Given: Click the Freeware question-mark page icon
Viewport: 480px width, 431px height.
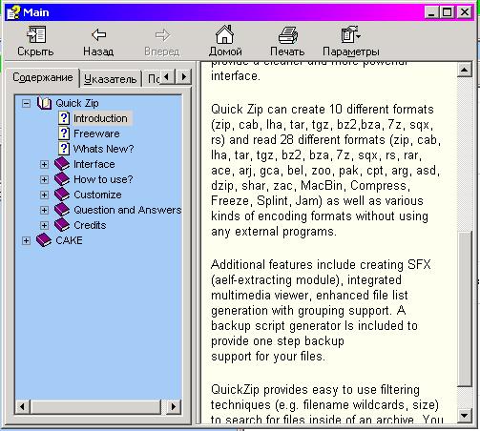Looking at the screenshot, I should pyautogui.click(x=64, y=133).
